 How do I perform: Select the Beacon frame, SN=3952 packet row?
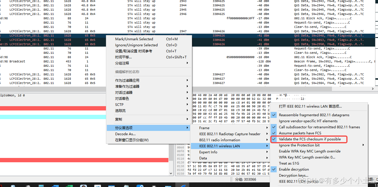tap(188, 62)
